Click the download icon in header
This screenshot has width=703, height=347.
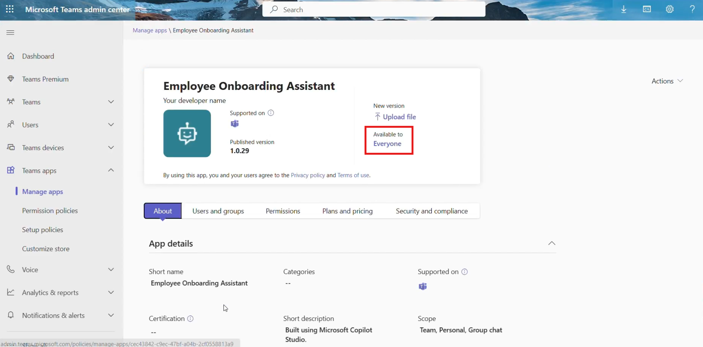pyautogui.click(x=623, y=9)
